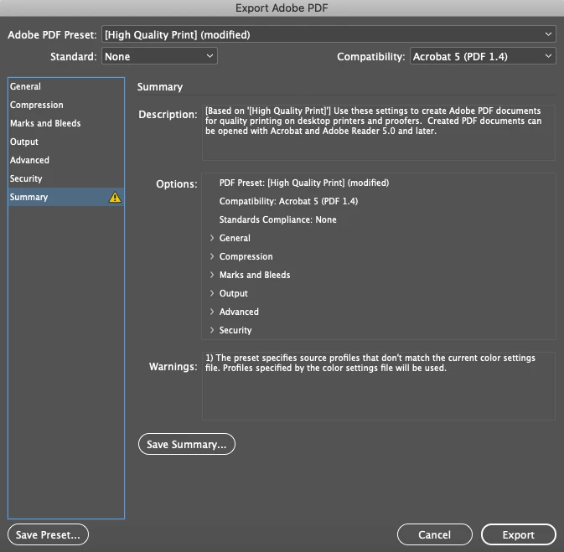Open the Compatibility dropdown
Screen dimensions: 564x552
coord(483,56)
